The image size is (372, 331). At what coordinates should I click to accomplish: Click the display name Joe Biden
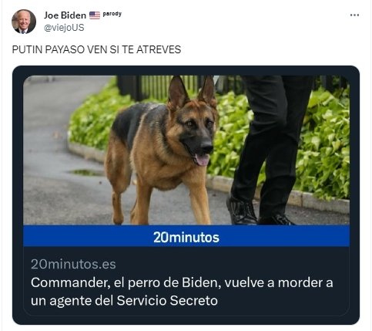coord(65,15)
